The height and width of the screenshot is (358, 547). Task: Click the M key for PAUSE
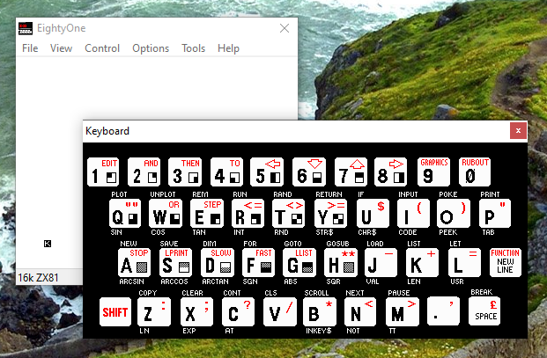403,311
